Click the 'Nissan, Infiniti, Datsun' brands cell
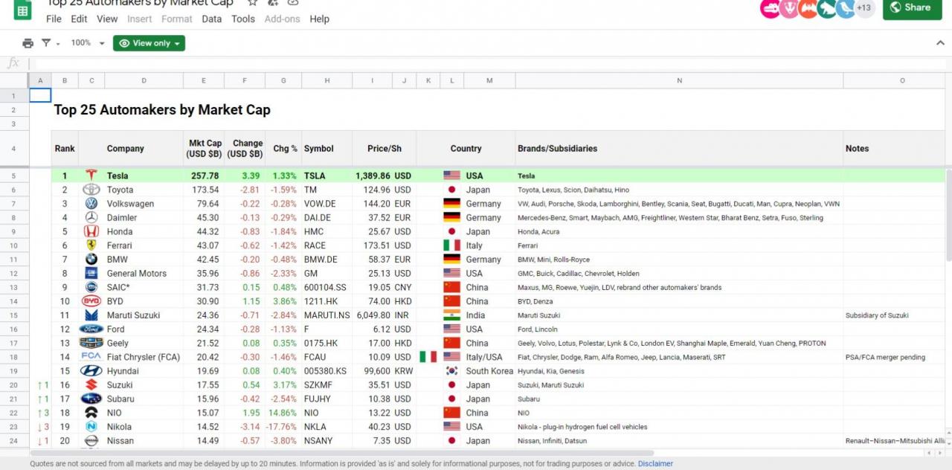 [679, 441]
